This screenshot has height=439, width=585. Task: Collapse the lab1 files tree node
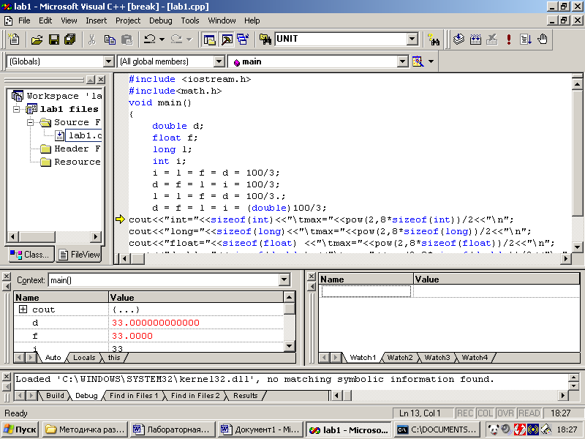tap(16, 109)
